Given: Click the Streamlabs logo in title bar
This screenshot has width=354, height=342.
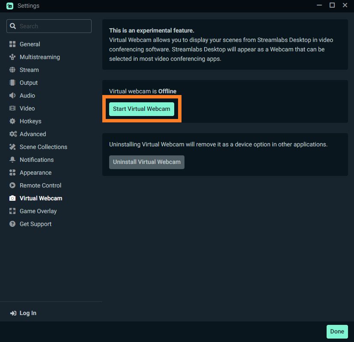Looking at the screenshot, I should click(x=10, y=6).
